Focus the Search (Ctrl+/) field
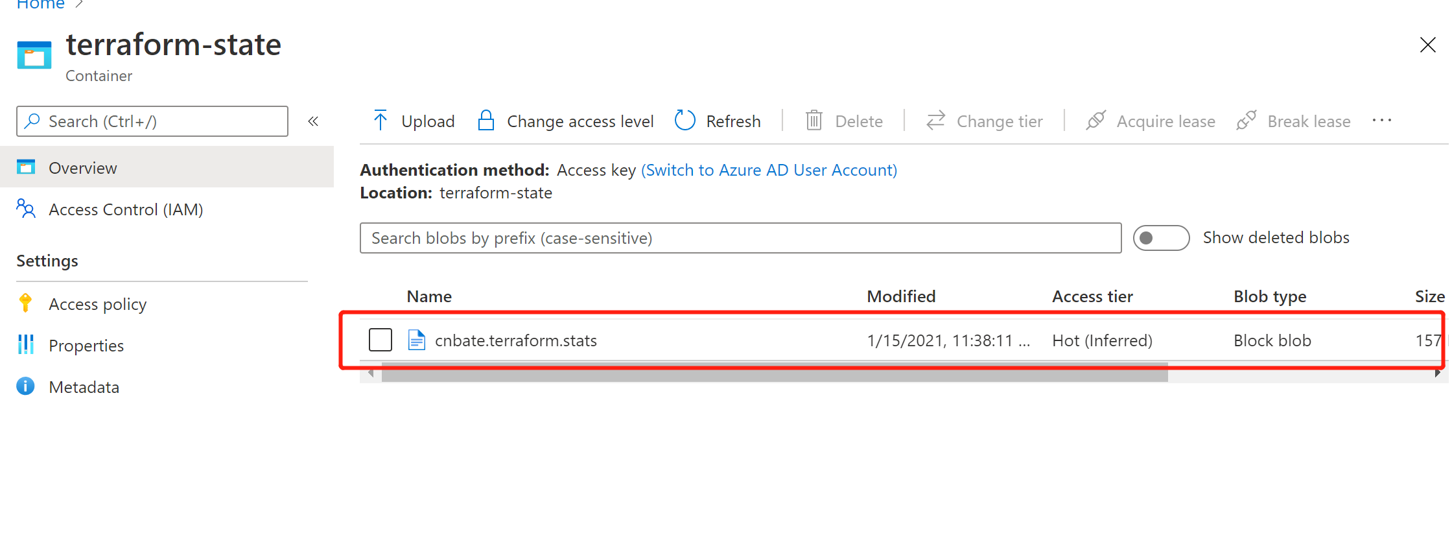1452x544 pixels. pos(152,121)
